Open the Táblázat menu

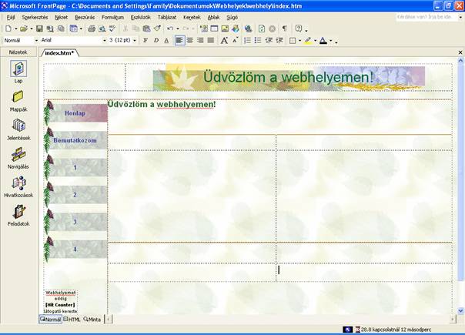tap(166, 16)
